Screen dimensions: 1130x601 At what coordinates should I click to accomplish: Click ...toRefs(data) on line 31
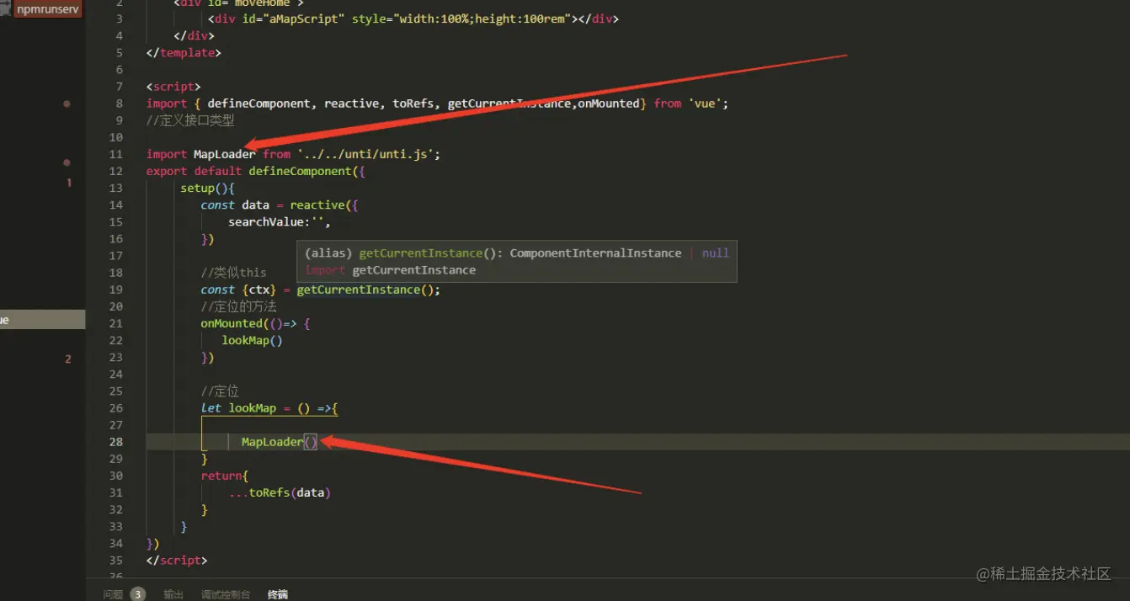[x=280, y=492]
